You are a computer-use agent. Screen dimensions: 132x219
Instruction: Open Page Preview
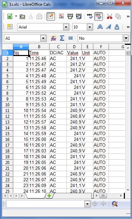(79, 17)
